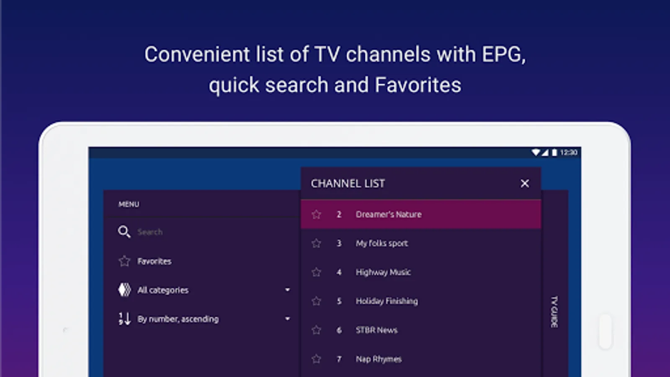Open Favorites from the menu
670x377 pixels.
[155, 261]
